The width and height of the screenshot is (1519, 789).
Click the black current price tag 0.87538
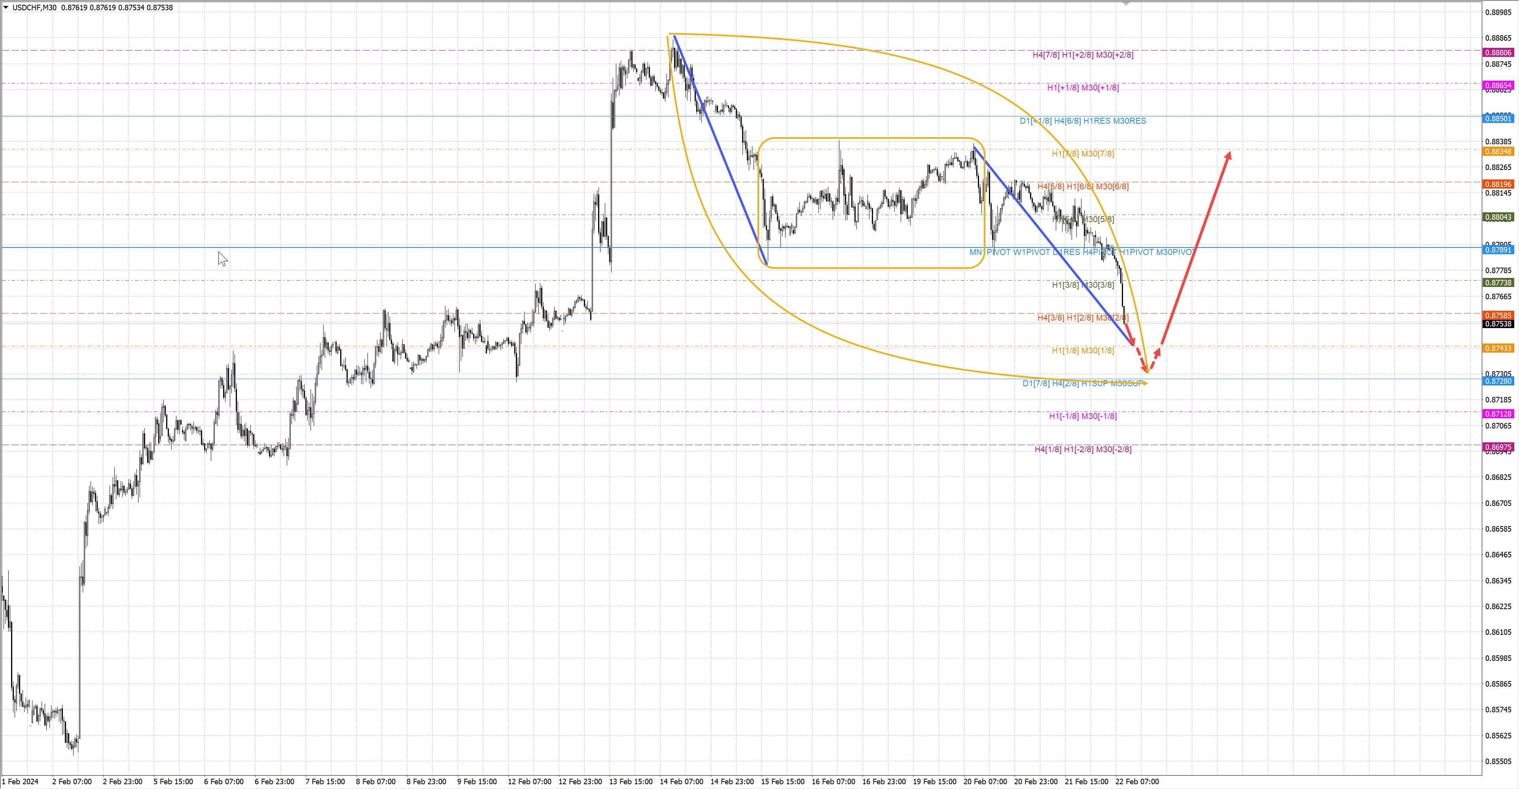(1498, 323)
